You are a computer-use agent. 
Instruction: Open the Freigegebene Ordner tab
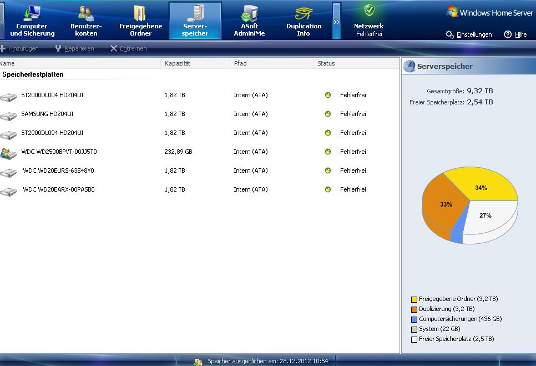click(x=140, y=21)
